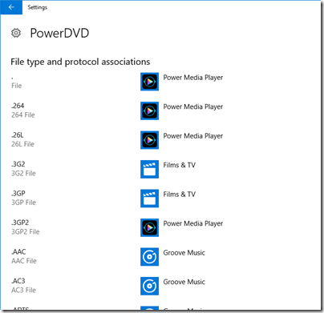Open Power Media Player label for .3GP2
Image resolution: width=324 pixels, height=313 pixels.
[193, 223]
